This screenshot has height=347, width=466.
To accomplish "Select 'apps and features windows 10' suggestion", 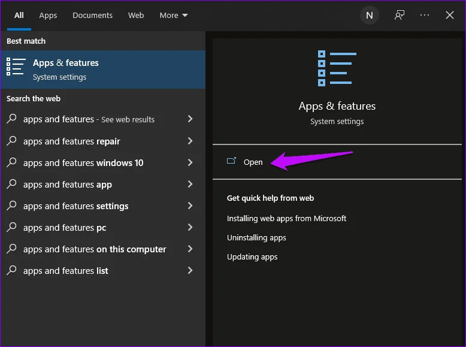I will coord(103,162).
